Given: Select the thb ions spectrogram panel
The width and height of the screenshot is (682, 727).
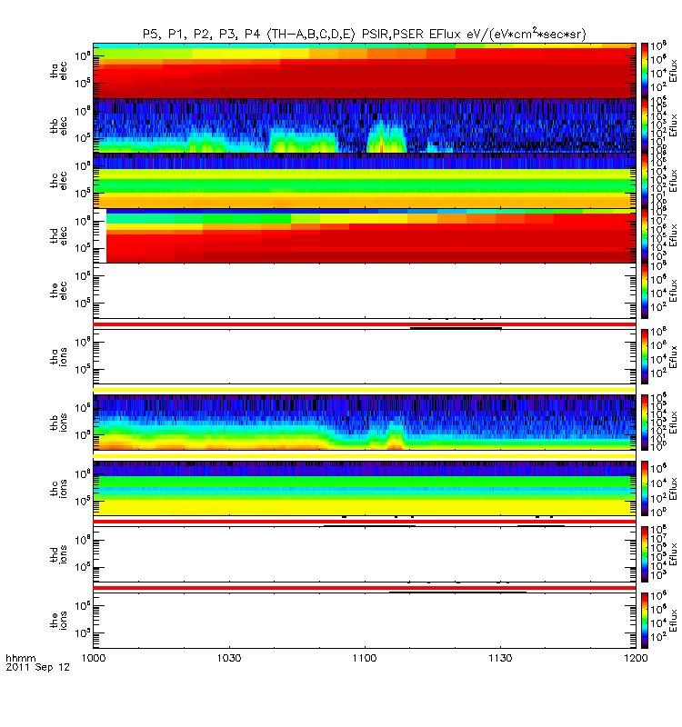Looking at the screenshot, I should point(365,423).
